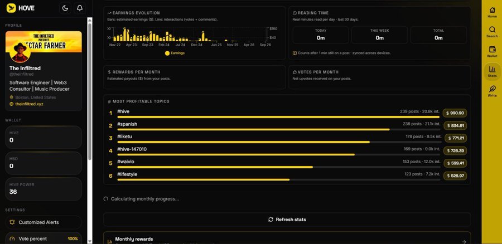Toggle the Earnings legend marker
Viewport: 502px width, 244px height.
pos(167,53)
